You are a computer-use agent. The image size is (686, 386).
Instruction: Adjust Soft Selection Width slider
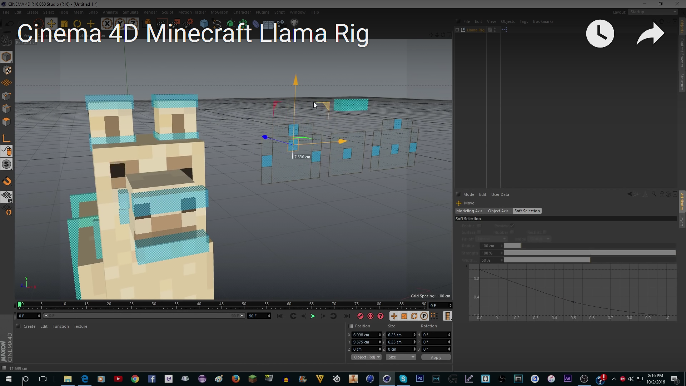click(x=590, y=260)
